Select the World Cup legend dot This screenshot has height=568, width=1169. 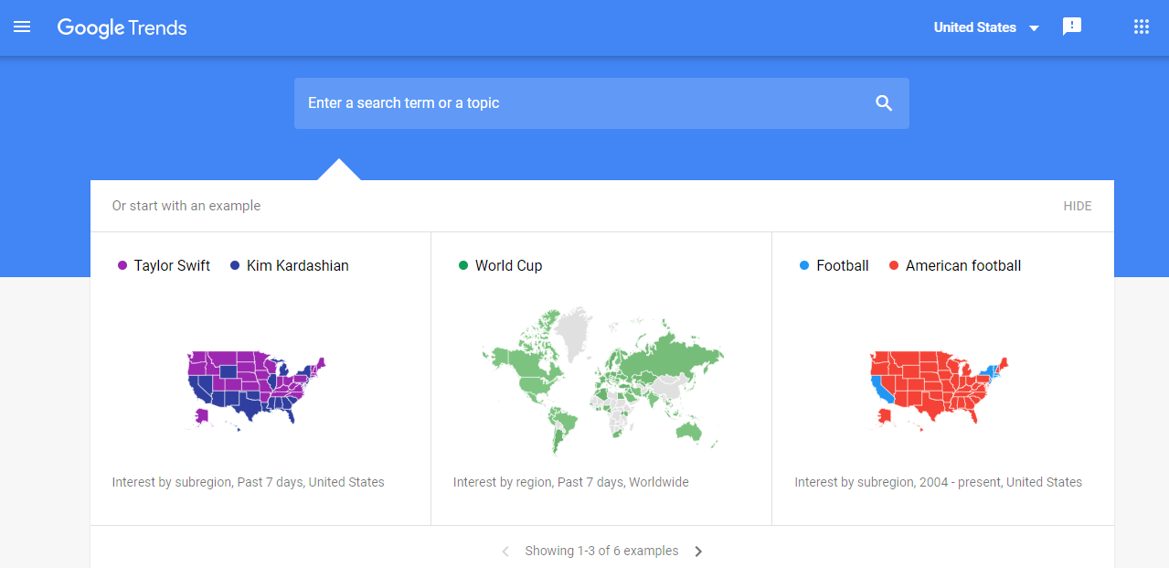tap(463, 265)
